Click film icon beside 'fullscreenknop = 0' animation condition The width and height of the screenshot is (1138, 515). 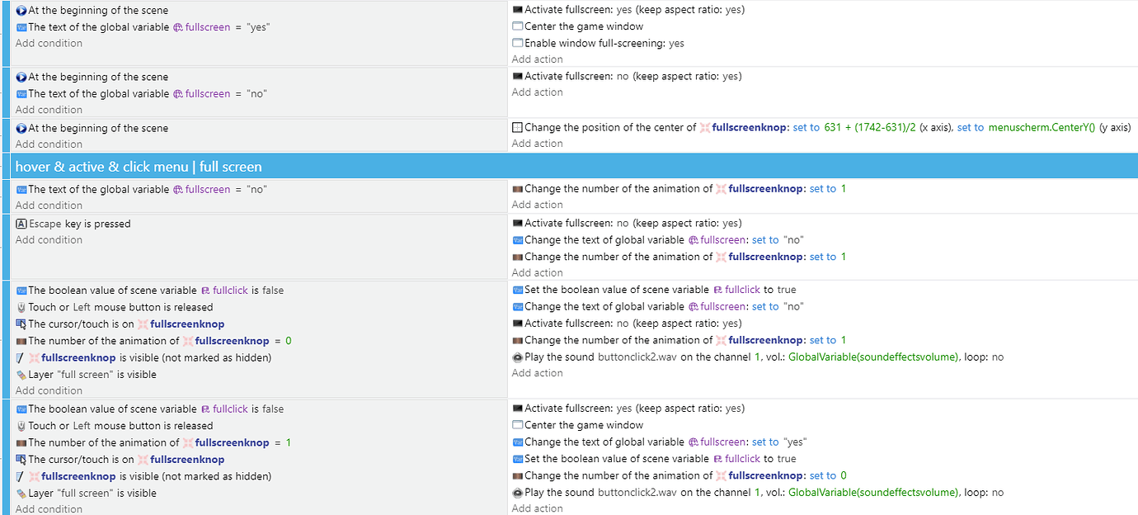[21, 341]
